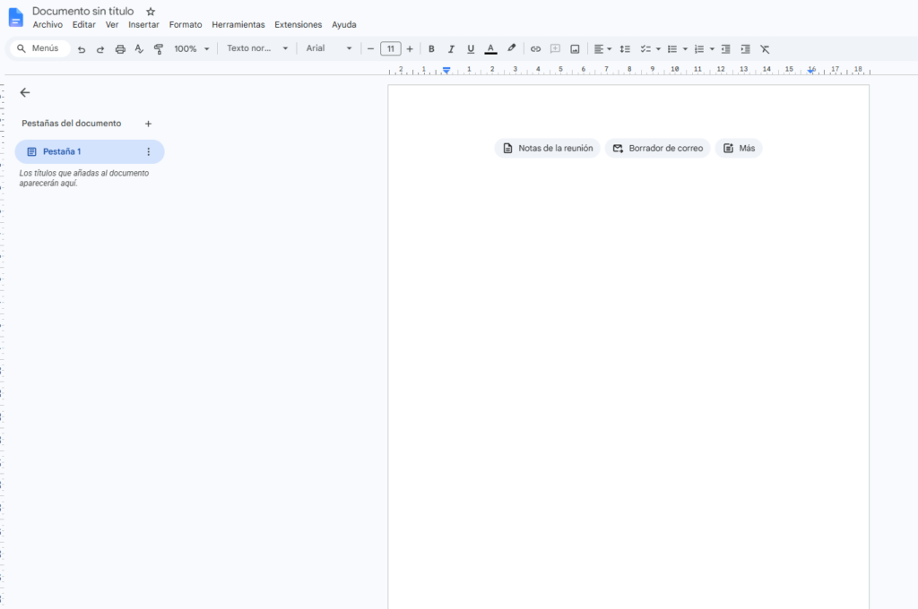
Task: Open the numbered list options arrow
Action: (712, 49)
